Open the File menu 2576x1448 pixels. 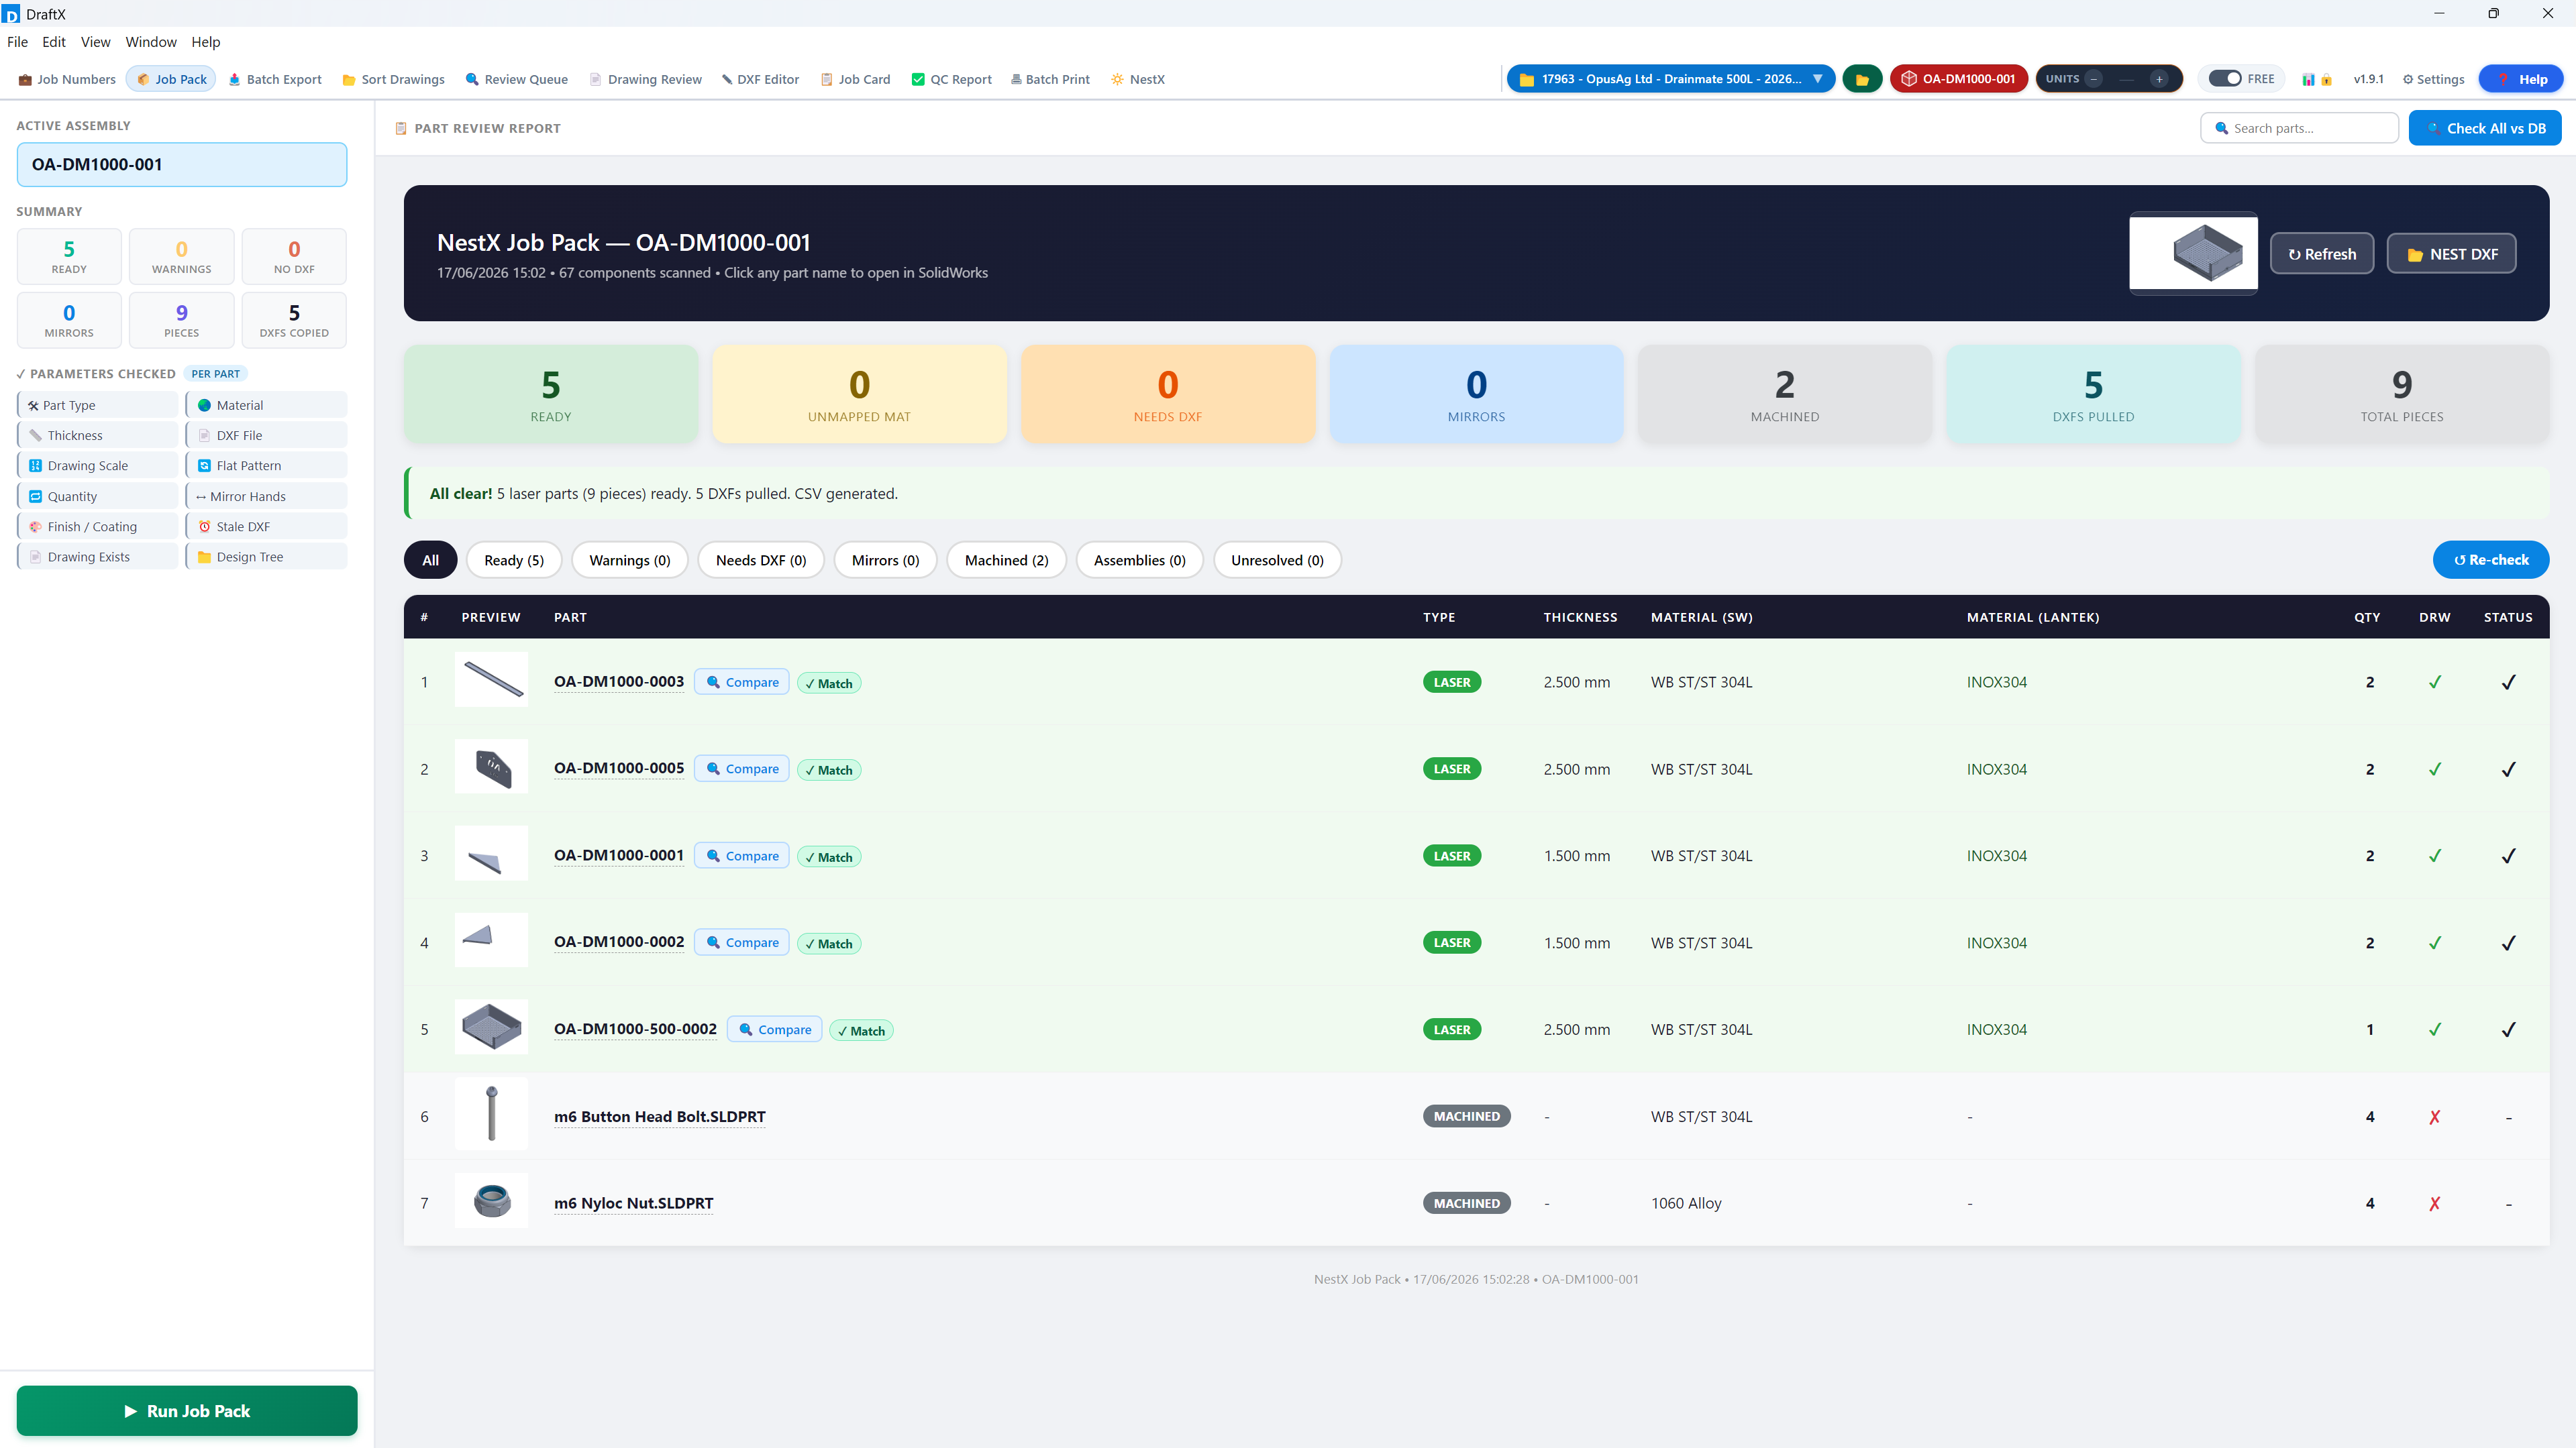pyautogui.click(x=17, y=42)
